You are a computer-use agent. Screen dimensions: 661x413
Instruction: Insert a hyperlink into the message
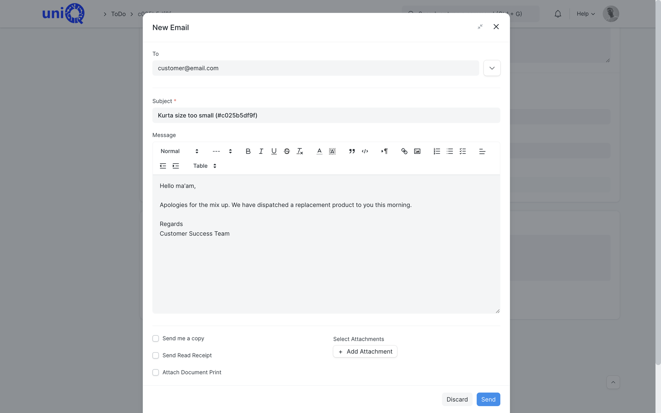(x=404, y=151)
